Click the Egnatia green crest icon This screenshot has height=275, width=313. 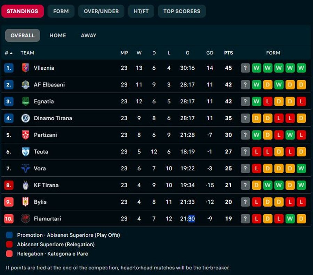25,101
